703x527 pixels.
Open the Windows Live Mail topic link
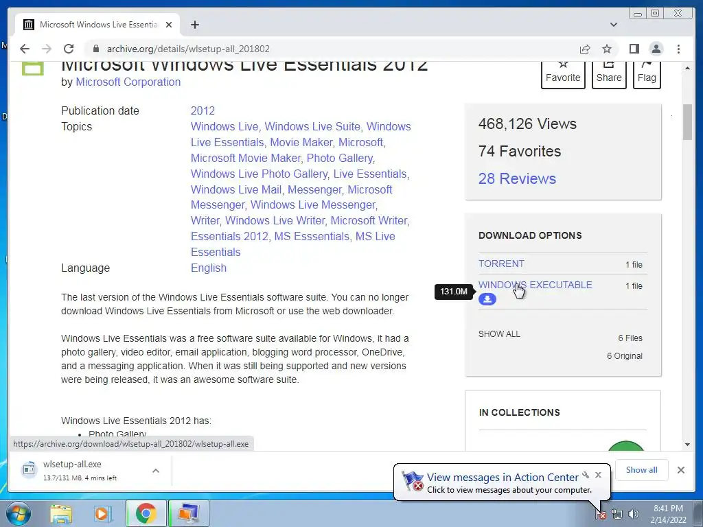[x=236, y=189]
